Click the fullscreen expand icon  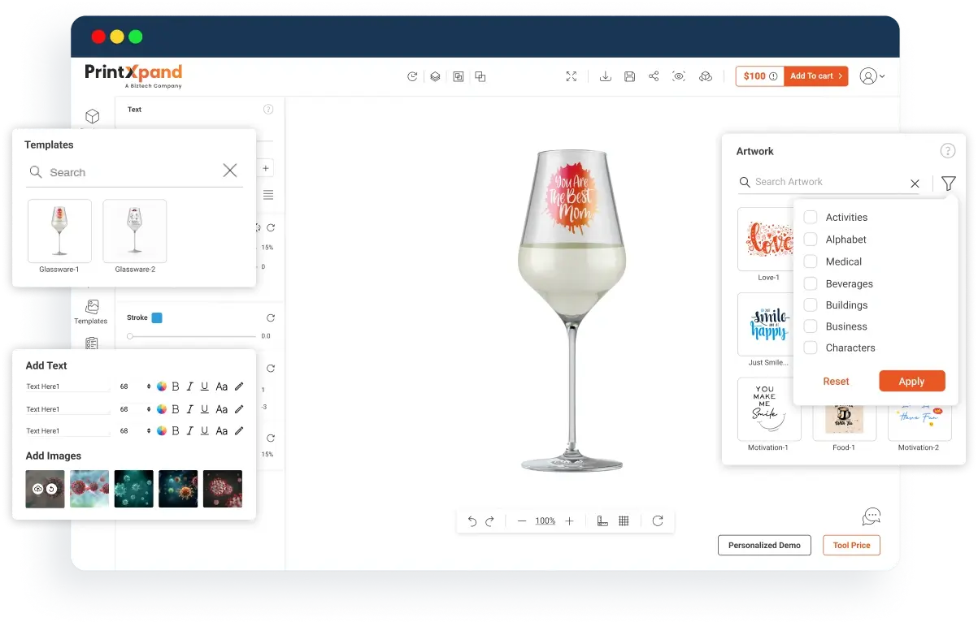click(x=572, y=76)
